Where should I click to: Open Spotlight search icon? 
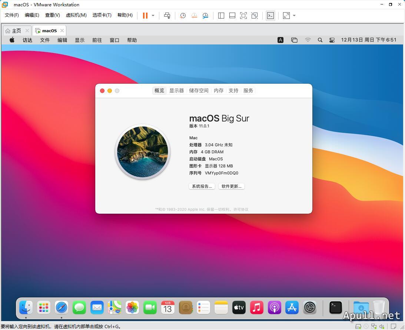(320, 40)
